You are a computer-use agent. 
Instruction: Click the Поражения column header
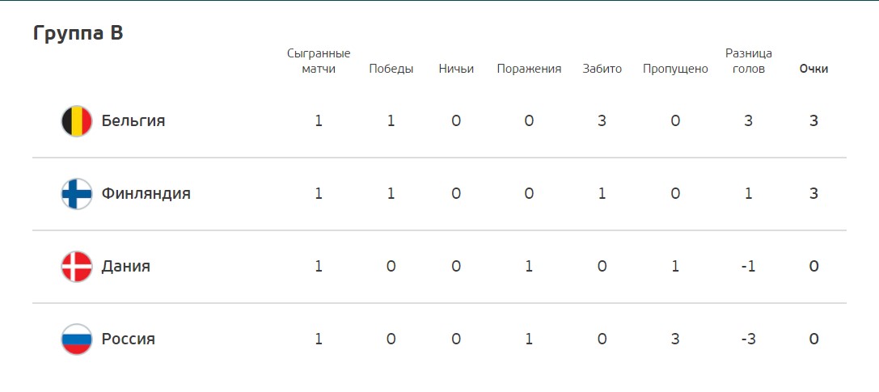pyautogui.click(x=529, y=69)
